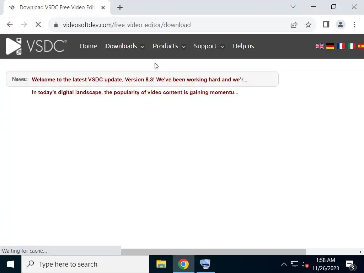This screenshot has height=273, width=364.
Task: Open Chrome from the taskbar
Action: pos(183,264)
